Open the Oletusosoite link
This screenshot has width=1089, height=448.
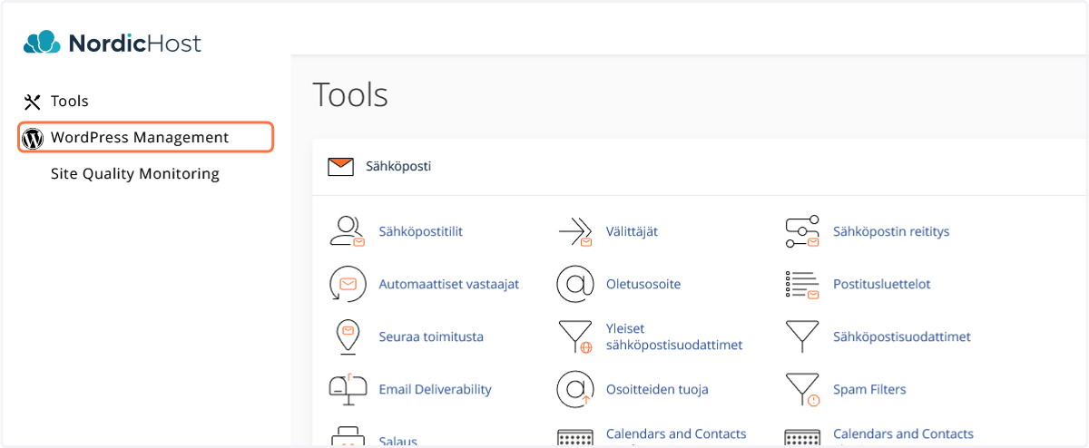coord(643,284)
